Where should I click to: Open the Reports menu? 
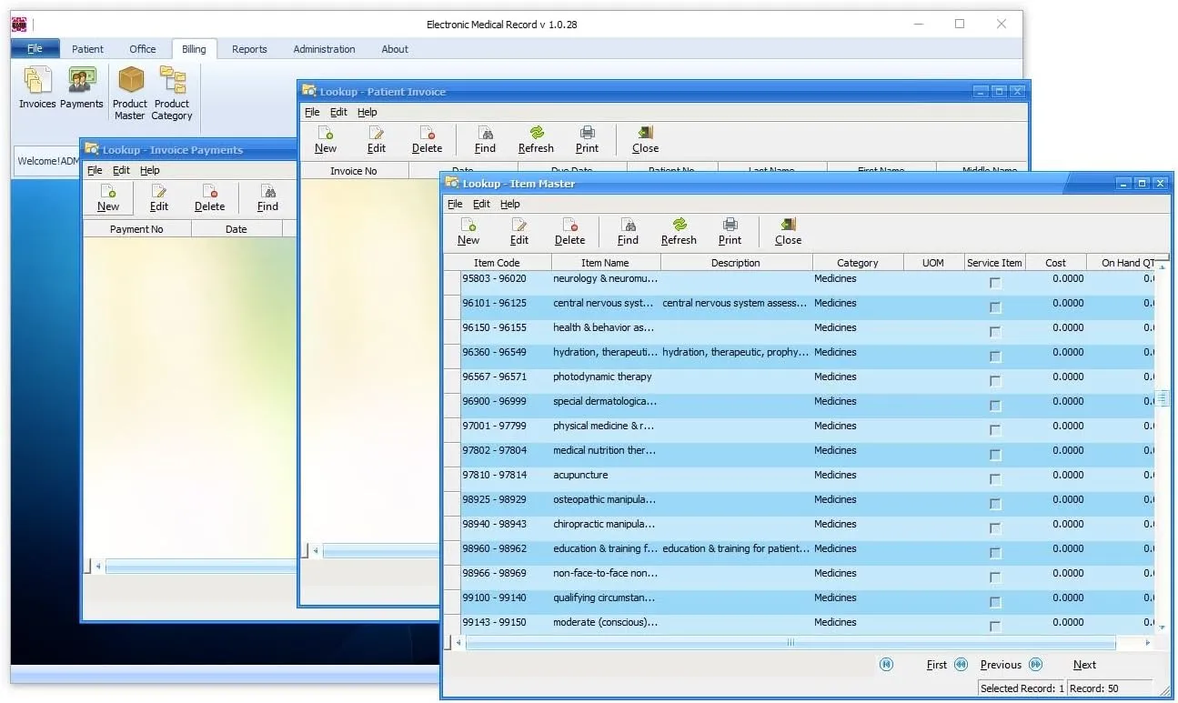click(249, 48)
